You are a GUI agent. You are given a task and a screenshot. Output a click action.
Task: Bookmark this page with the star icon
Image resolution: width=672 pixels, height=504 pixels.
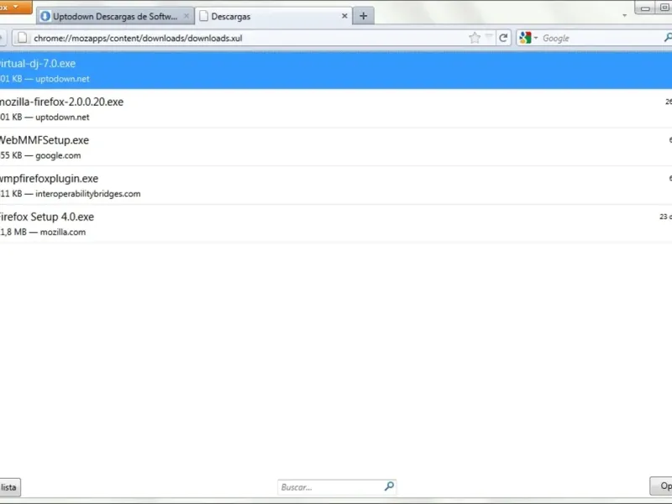pyautogui.click(x=475, y=38)
